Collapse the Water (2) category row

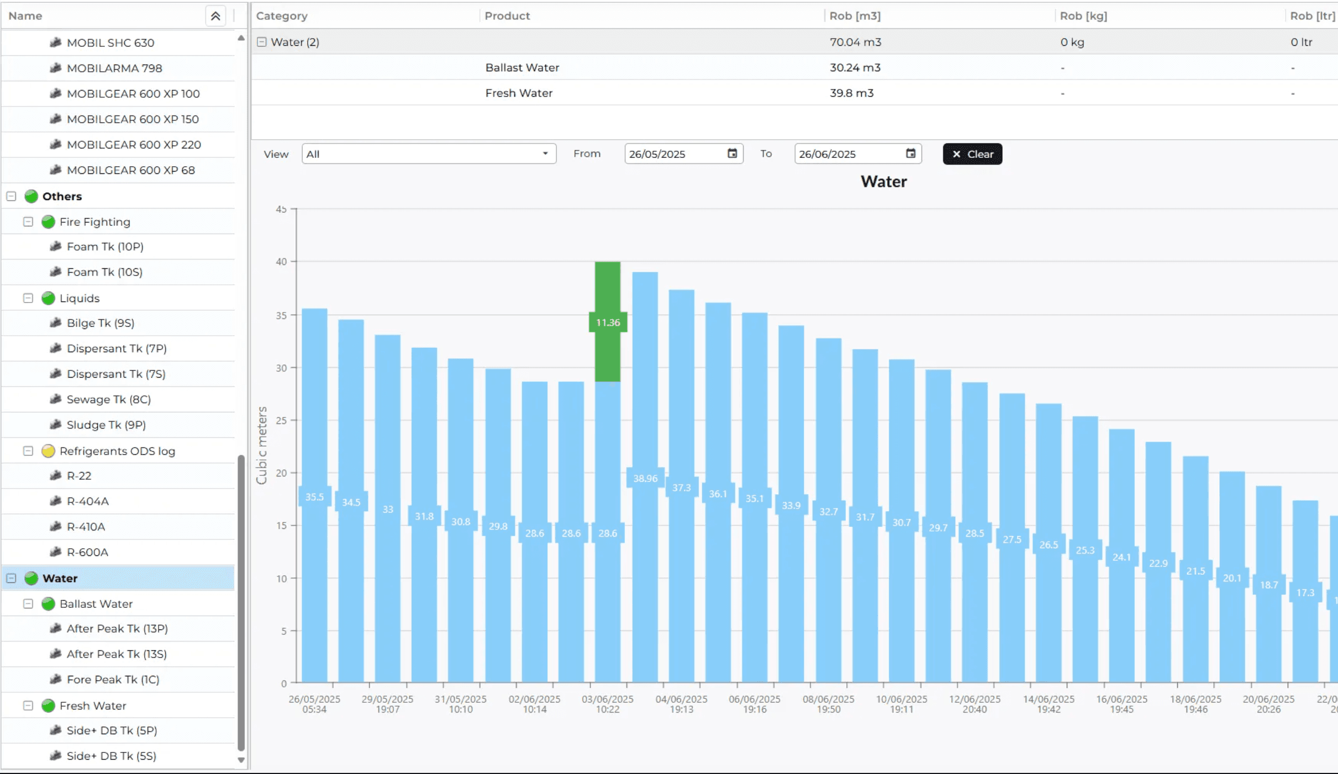pos(262,42)
